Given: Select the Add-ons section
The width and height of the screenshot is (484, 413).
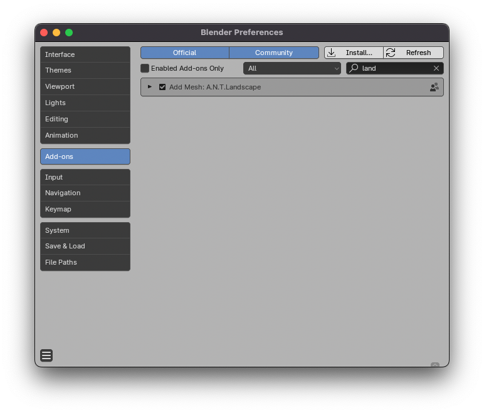Looking at the screenshot, I should coord(85,156).
